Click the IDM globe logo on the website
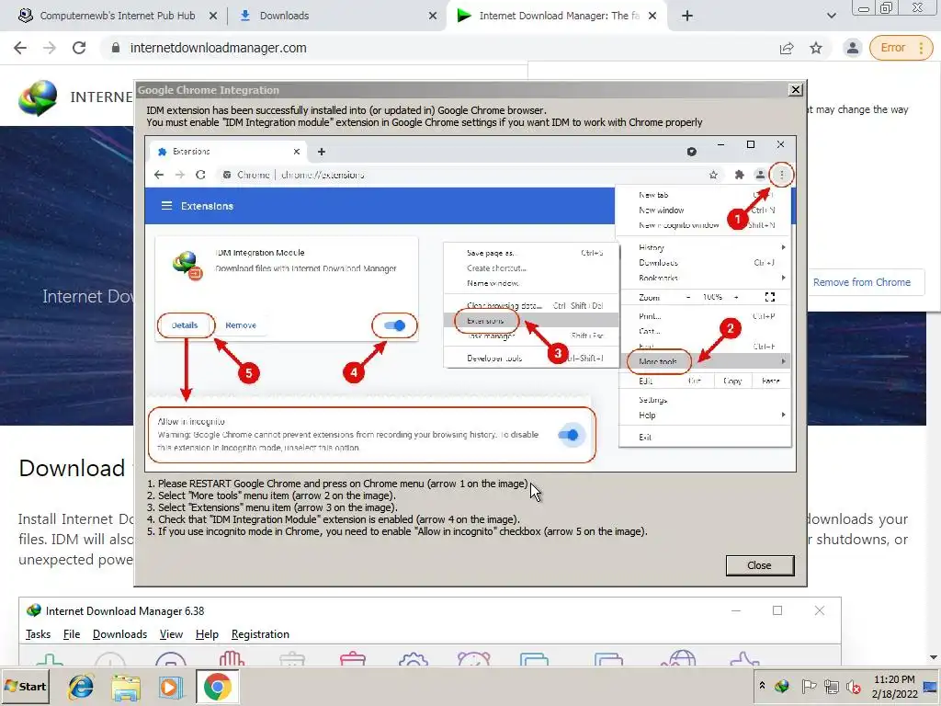Viewport: 941px width, 706px height. (38, 97)
